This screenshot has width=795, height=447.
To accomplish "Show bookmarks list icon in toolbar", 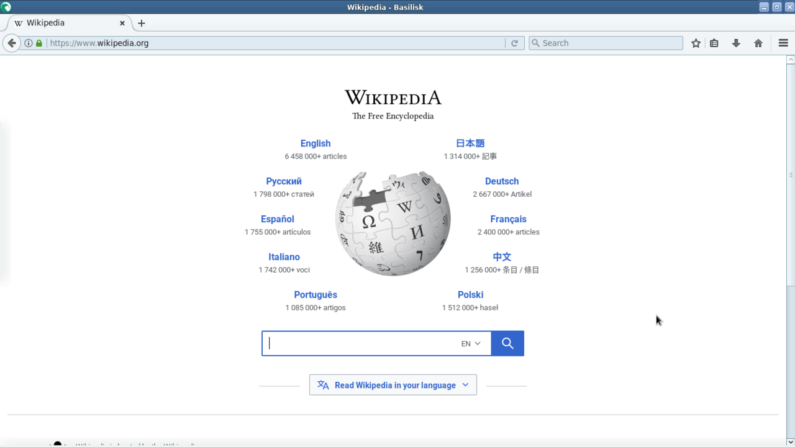I will (714, 43).
